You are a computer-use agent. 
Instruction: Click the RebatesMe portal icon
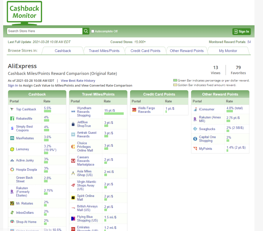12,119
